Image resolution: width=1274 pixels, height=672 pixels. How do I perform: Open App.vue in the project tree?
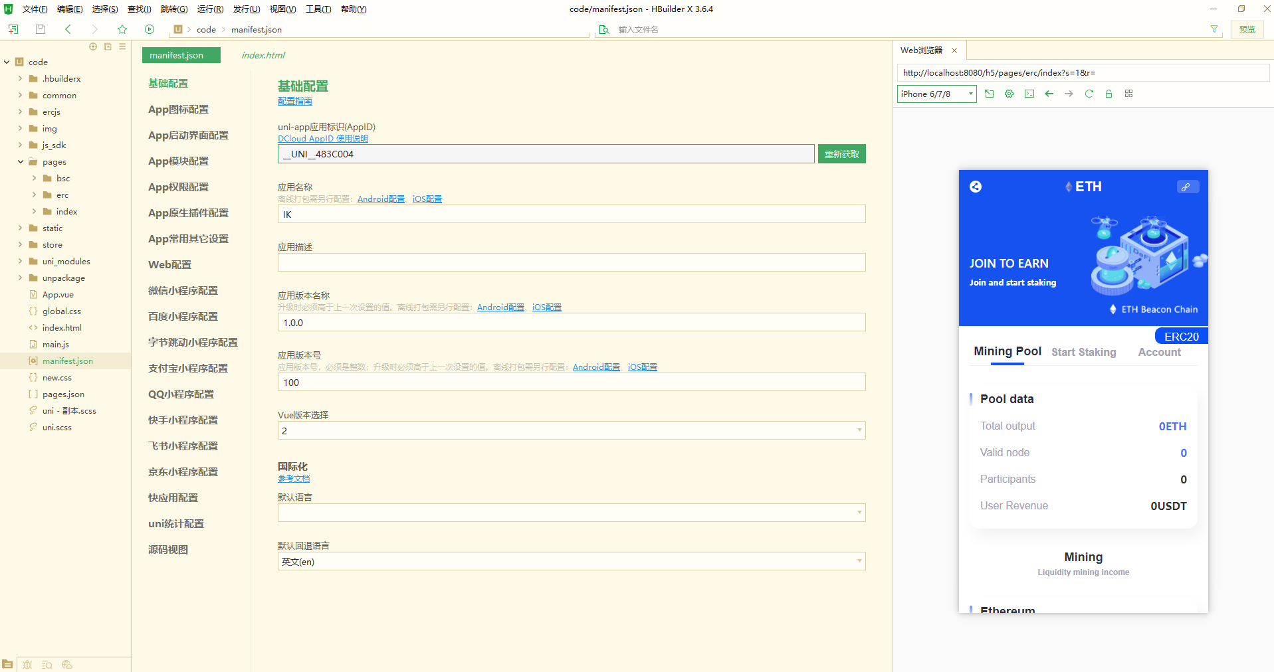point(58,294)
